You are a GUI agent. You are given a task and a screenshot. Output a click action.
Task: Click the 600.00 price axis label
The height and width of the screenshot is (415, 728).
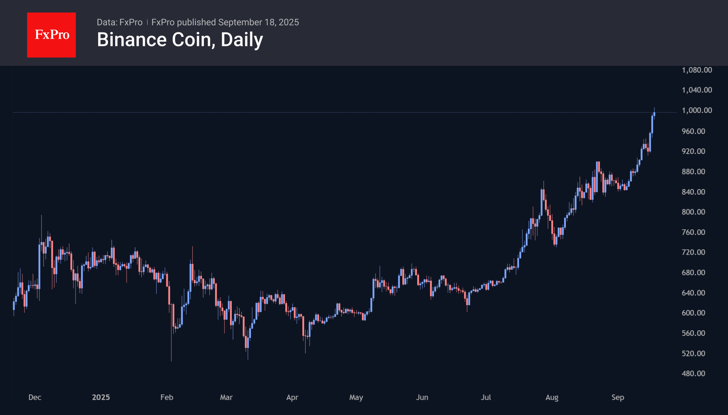pos(693,313)
